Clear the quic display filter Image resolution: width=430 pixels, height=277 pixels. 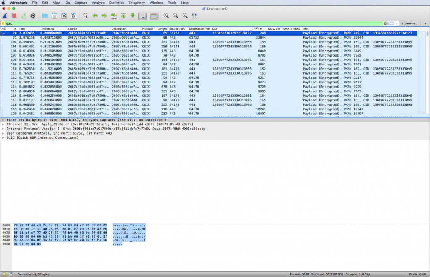[x=385, y=23]
